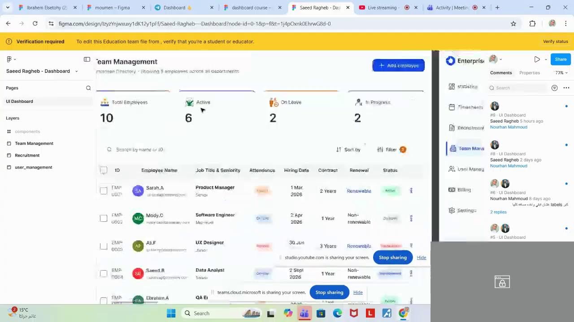The image size is (574, 322).
Task: Open the comments sort/filter icon
Action: coord(555,88)
